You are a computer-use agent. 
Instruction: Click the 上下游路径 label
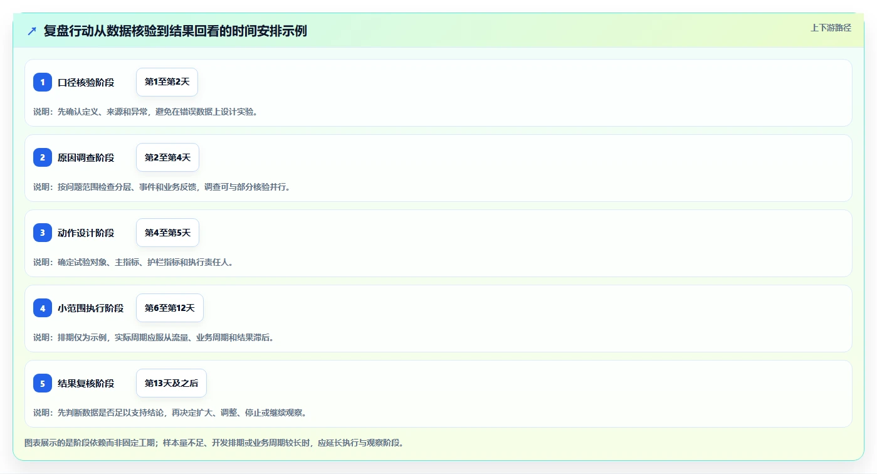(x=831, y=28)
